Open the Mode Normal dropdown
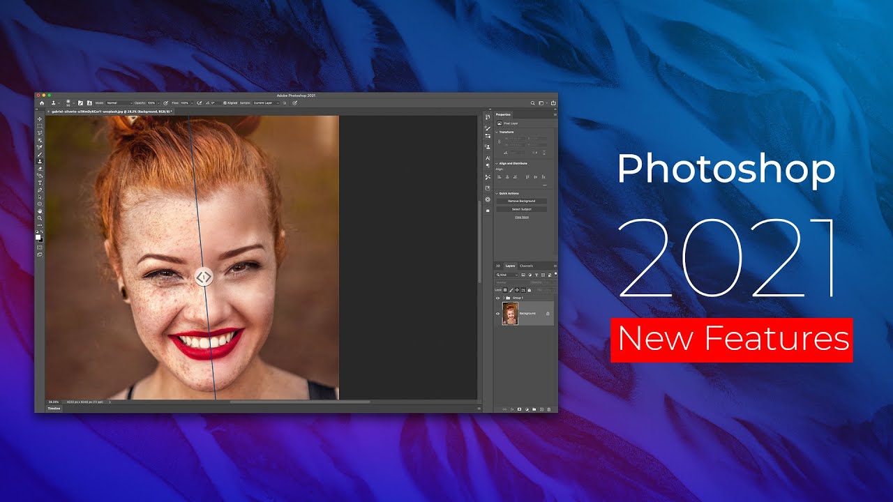Viewport: 893px width, 502px height. (x=119, y=103)
